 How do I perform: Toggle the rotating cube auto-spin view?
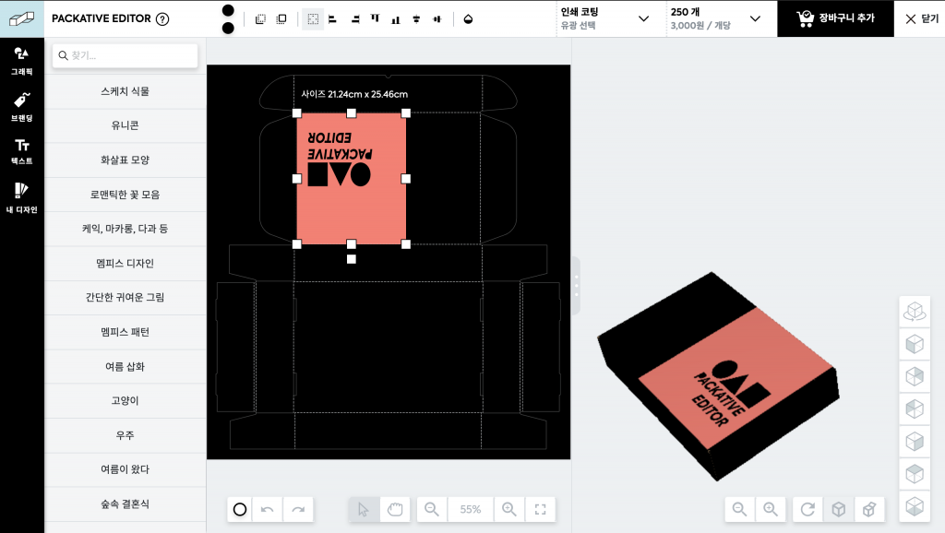(x=915, y=312)
